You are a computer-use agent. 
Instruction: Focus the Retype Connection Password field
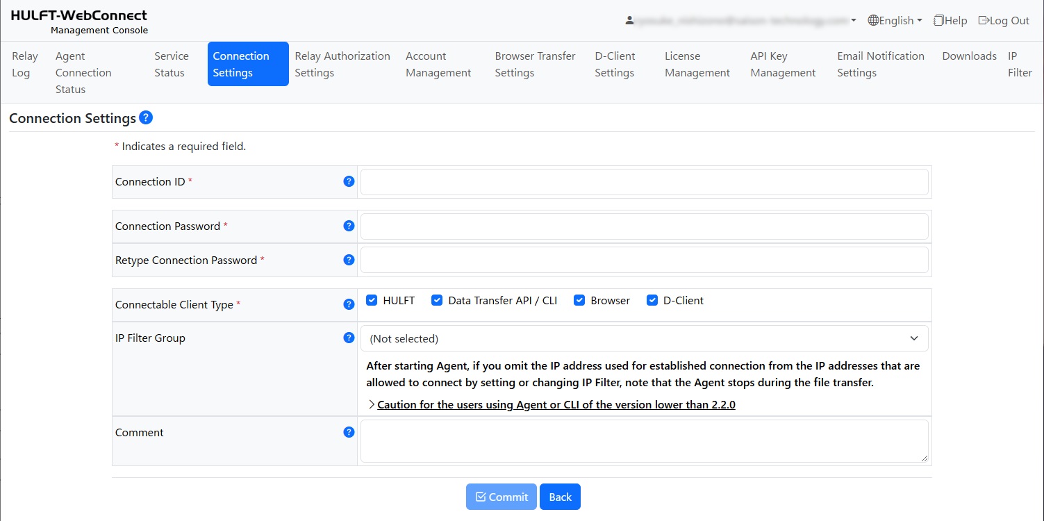click(644, 260)
